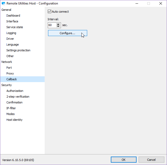Go to Authorization under Security
Viewport: 167px width, 165px height.
pos(15,91)
